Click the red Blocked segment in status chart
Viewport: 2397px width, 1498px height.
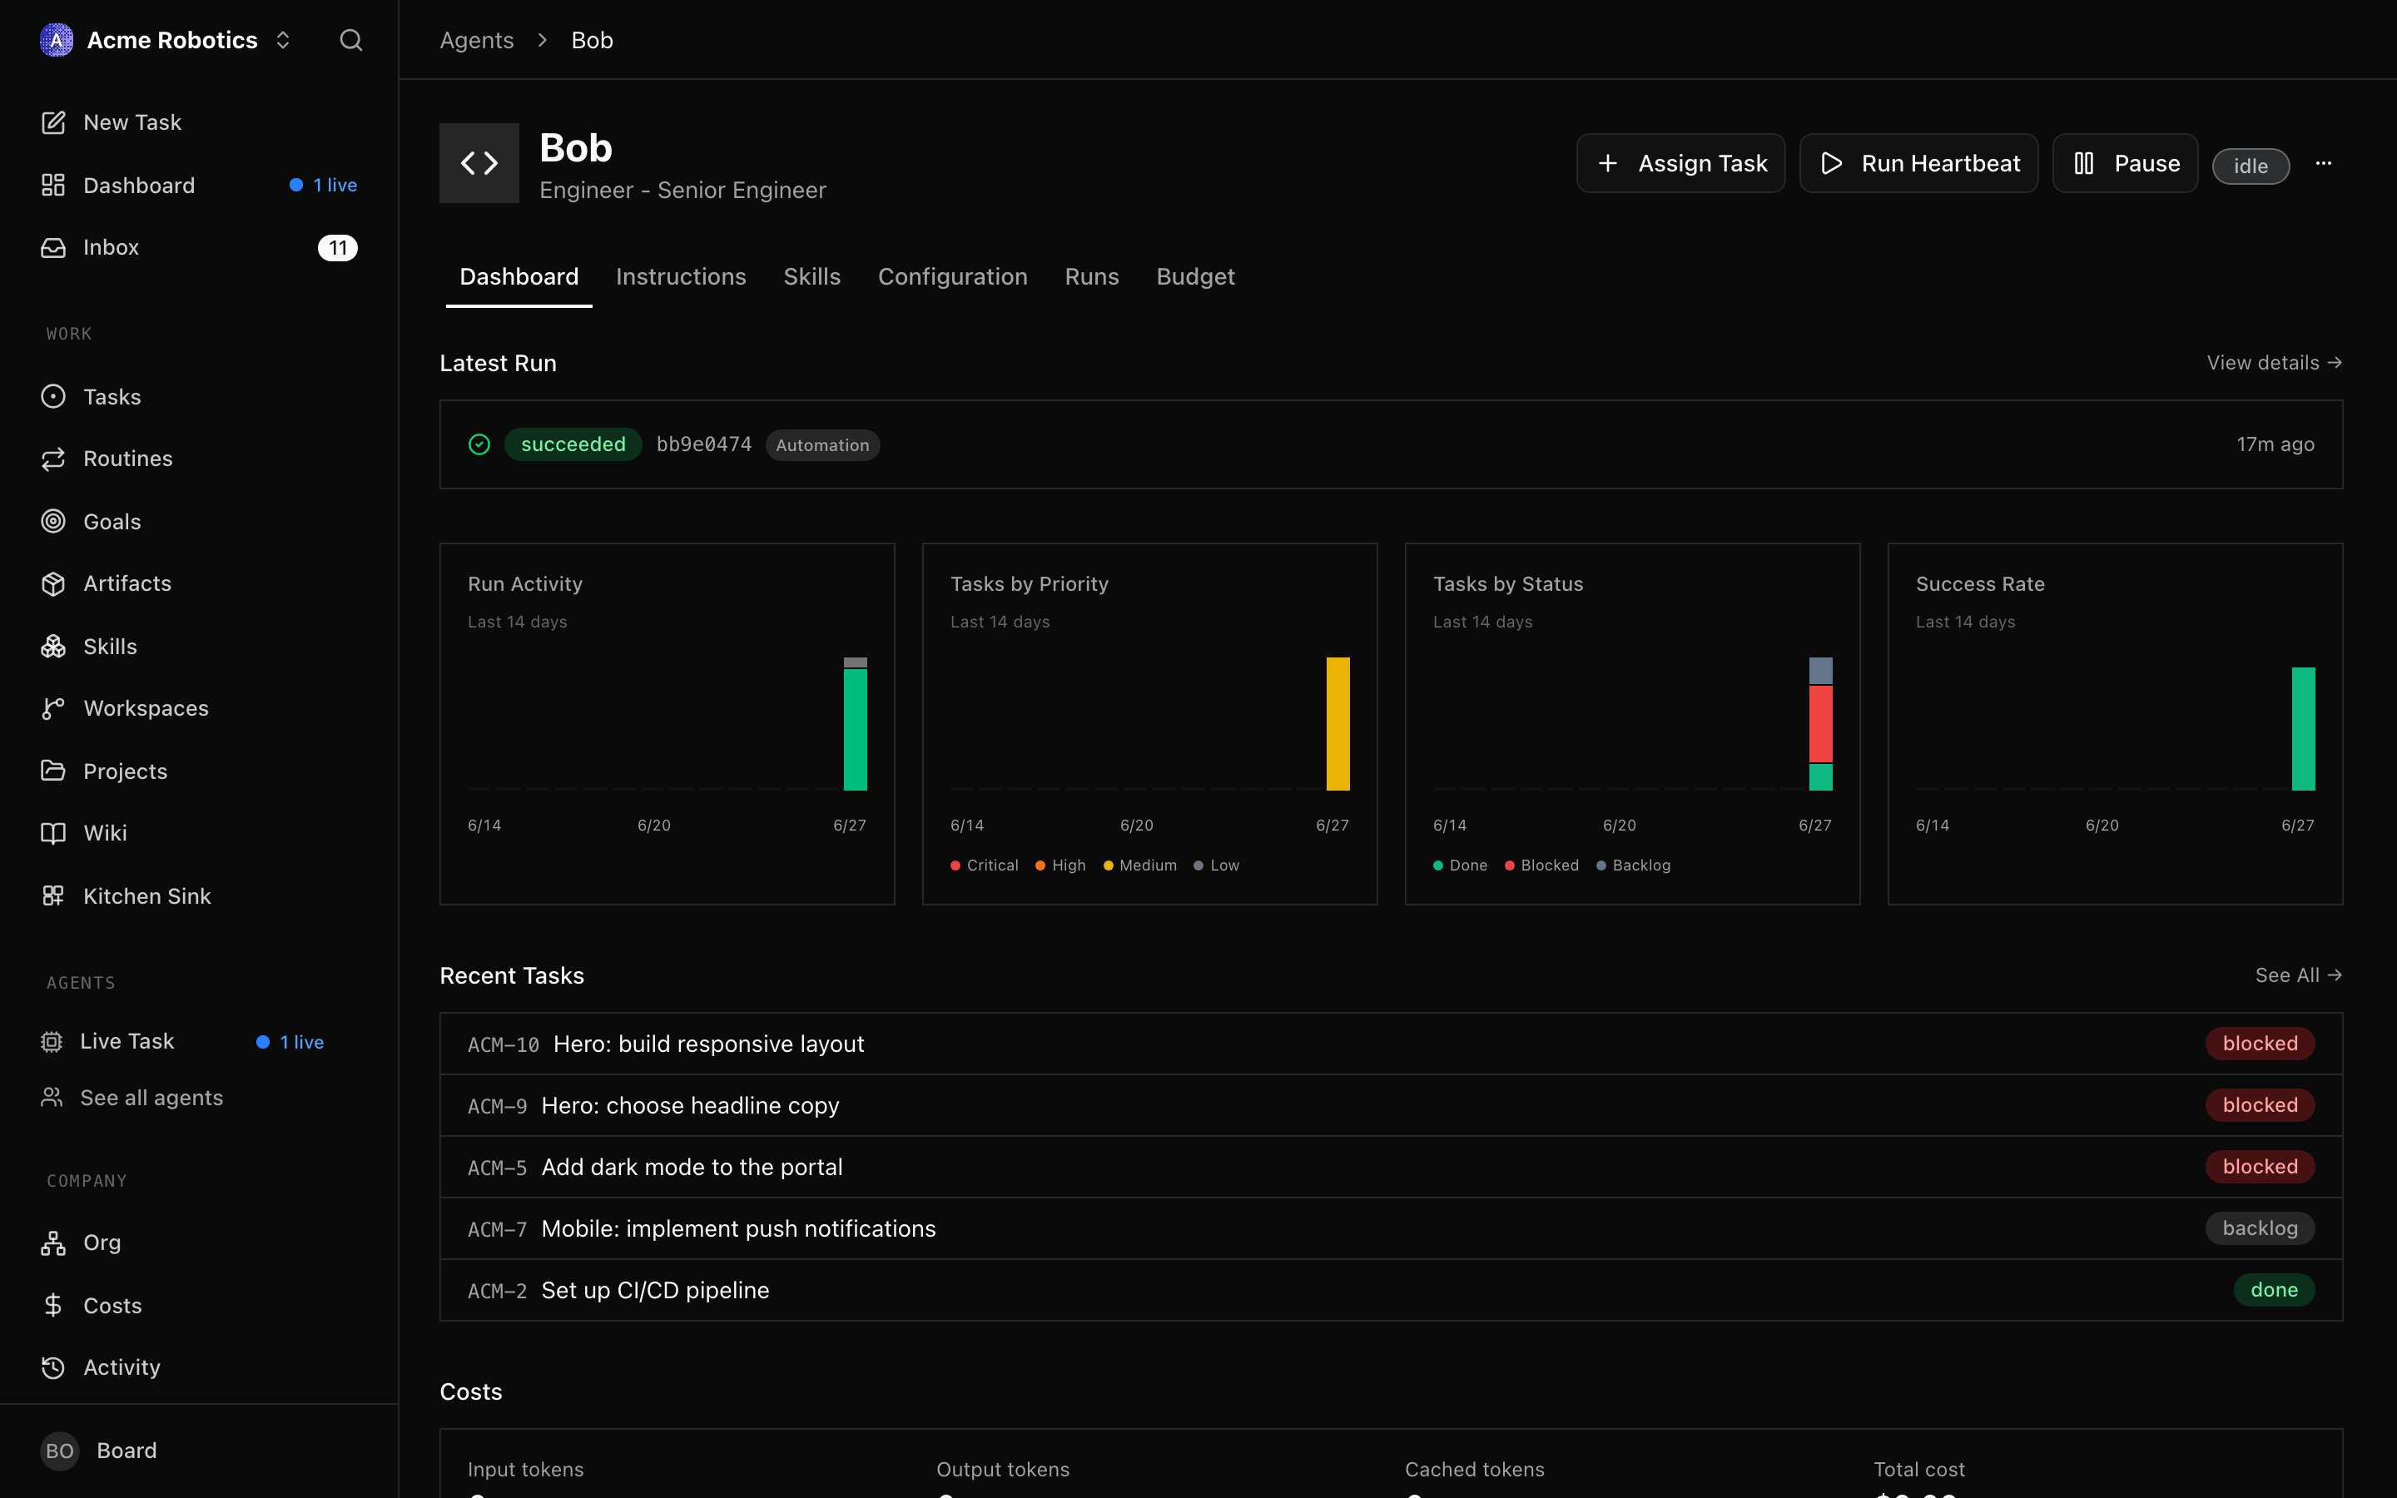point(1820,723)
